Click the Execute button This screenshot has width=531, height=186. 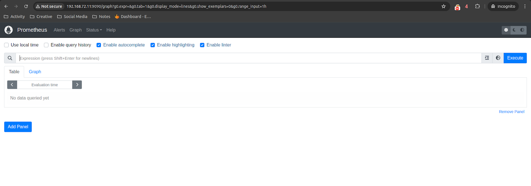[x=515, y=58]
